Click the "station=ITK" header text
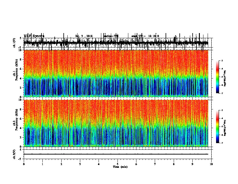The width and height of the screenshot is (238, 184). tap(111, 36)
